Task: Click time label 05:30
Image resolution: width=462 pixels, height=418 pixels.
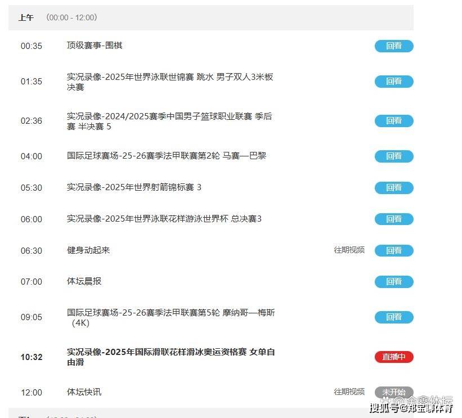Action: [x=32, y=188]
